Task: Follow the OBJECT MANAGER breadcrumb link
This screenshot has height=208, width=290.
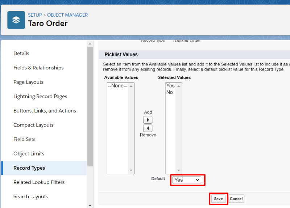Action: tap(67, 15)
